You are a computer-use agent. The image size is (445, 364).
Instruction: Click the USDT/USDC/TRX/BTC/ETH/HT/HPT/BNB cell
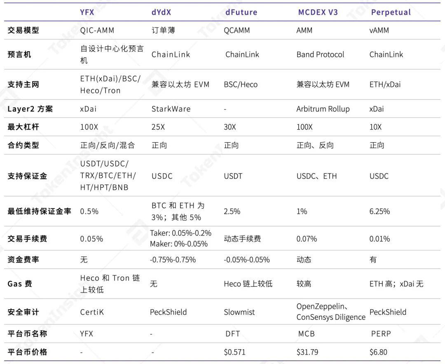coord(108,176)
